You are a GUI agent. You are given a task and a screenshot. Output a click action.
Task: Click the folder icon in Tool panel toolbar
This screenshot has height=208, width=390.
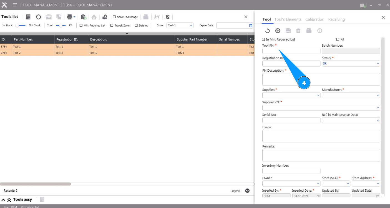(309, 31)
